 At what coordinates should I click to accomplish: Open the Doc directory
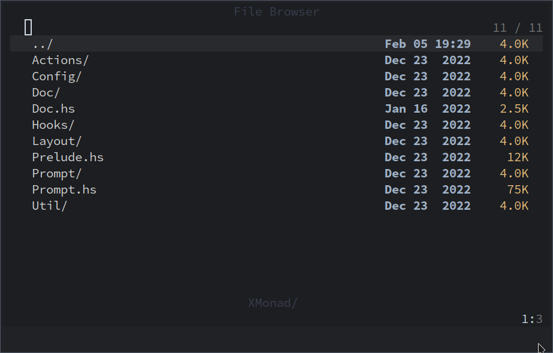46,92
